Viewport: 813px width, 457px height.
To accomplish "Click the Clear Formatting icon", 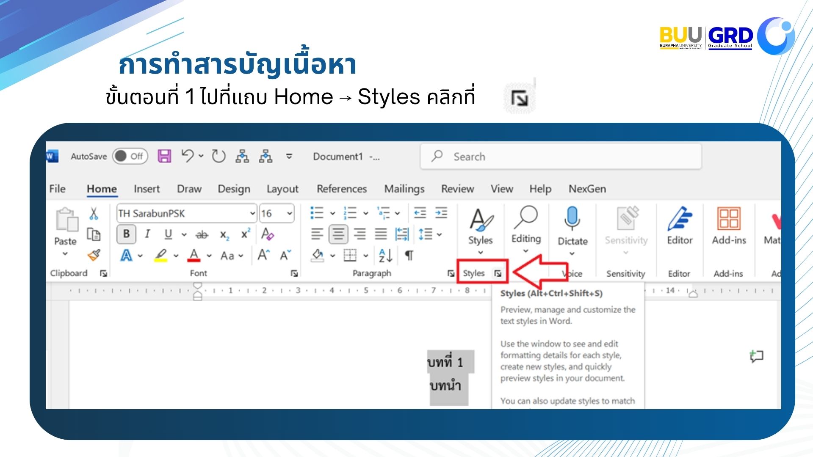I will tap(268, 234).
